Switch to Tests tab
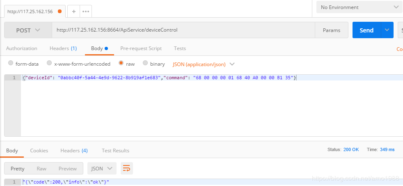Viewport: 403px width, 186px height. pyautogui.click(x=180, y=48)
